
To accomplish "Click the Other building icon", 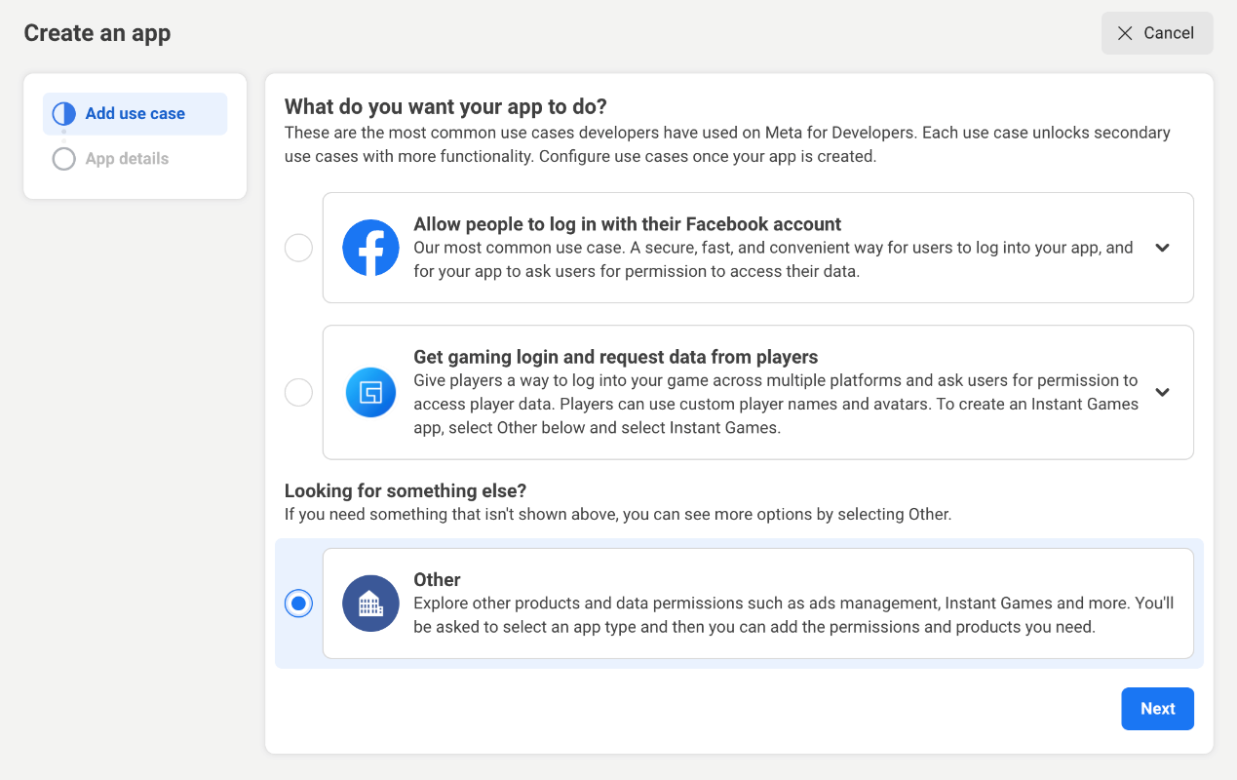I will point(370,604).
